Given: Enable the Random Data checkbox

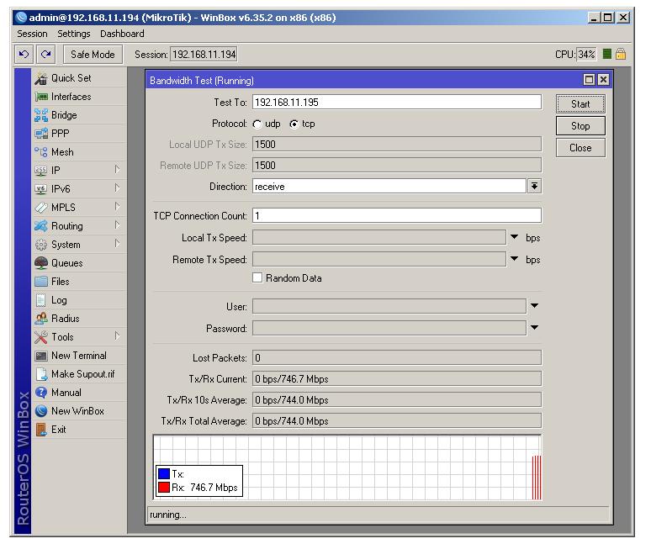Looking at the screenshot, I should click(258, 278).
